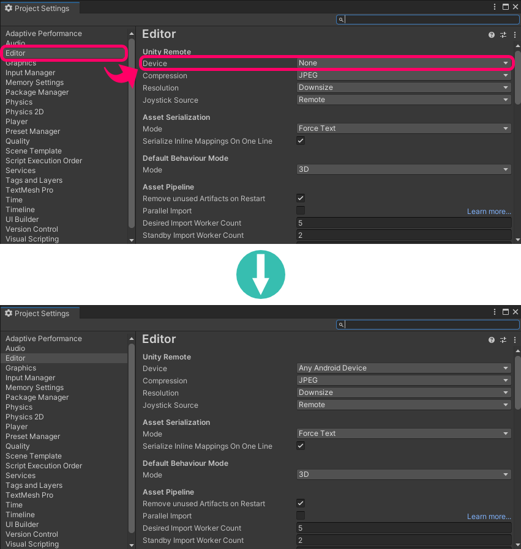Open the window options three-dot menu in titlebar
This screenshot has width=521, height=549.
coord(494,7)
